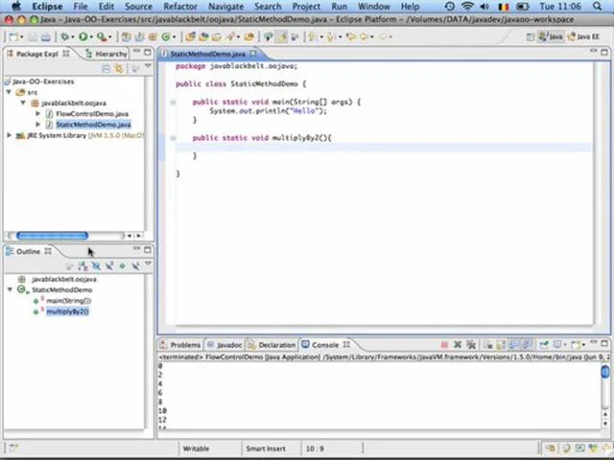Click the Debug bug icon in the toolbar

(65, 36)
